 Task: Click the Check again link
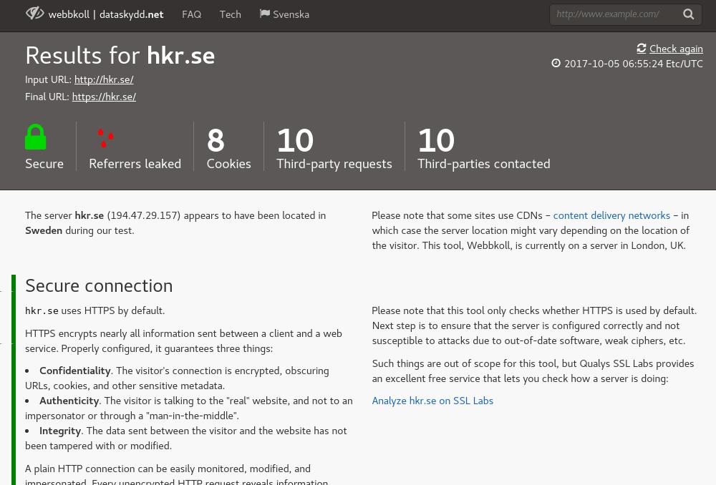(x=676, y=49)
